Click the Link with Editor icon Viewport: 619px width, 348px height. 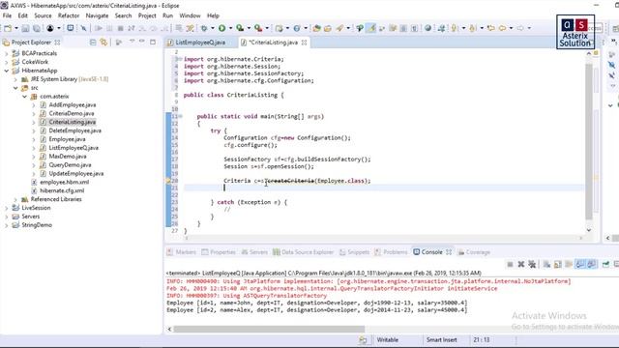pyautogui.click(x=103, y=42)
